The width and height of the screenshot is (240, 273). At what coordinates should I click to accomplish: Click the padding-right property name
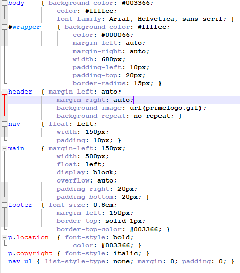(x=83, y=189)
